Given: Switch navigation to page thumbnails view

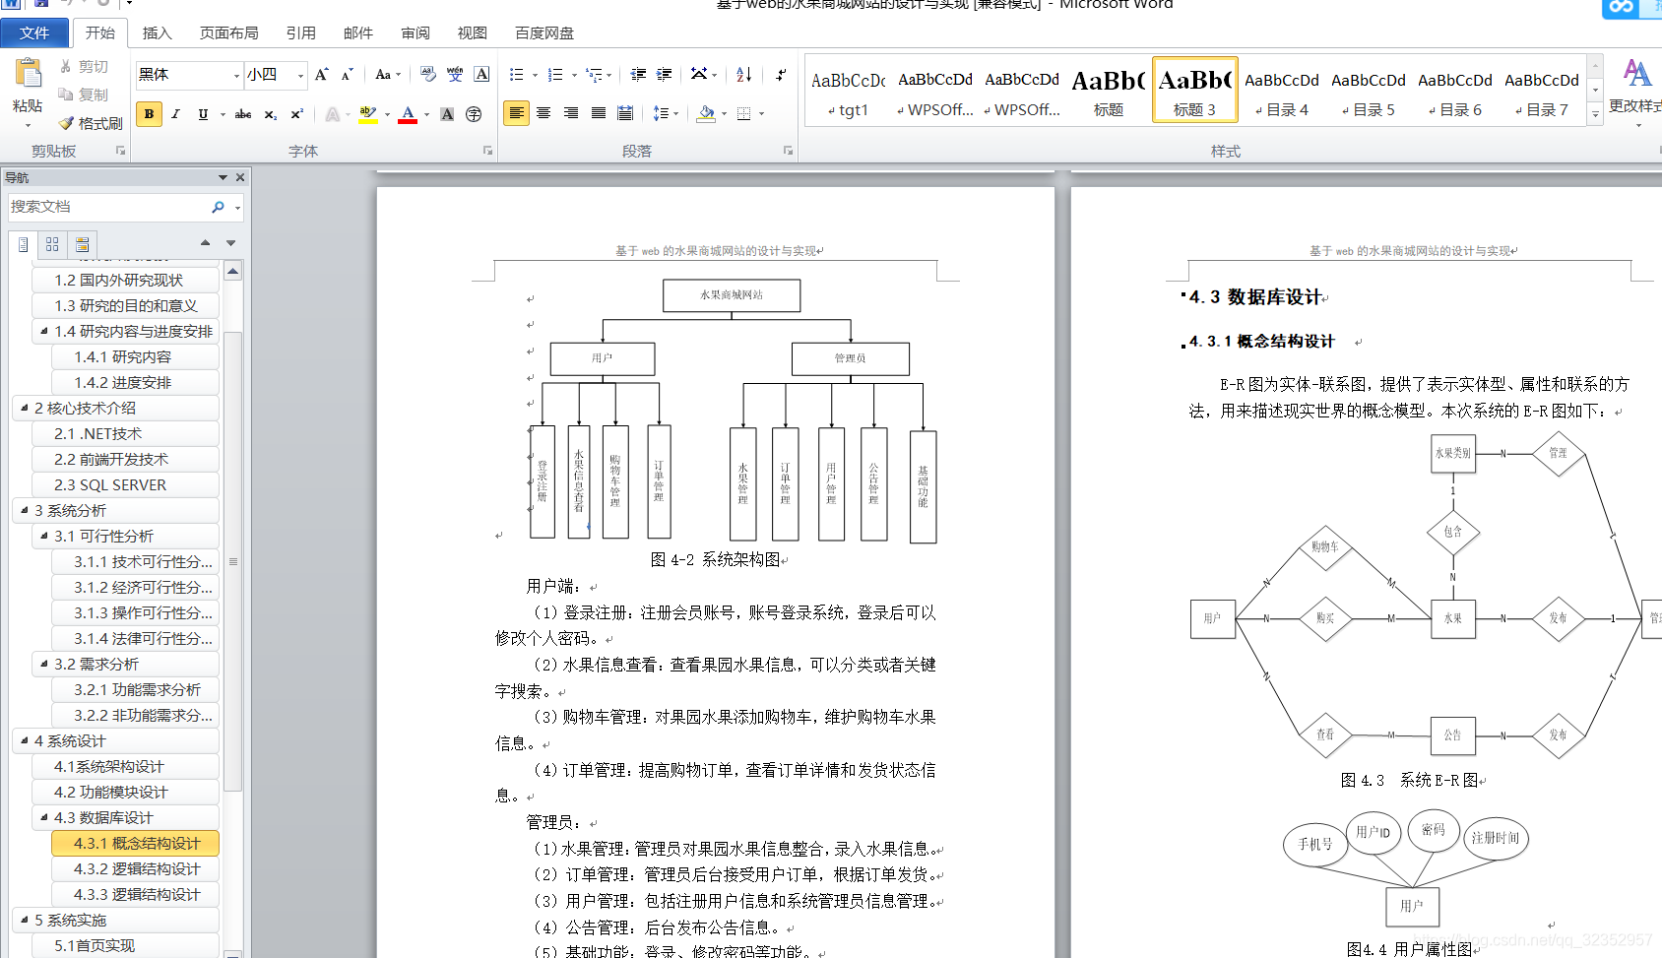Looking at the screenshot, I should (52, 244).
